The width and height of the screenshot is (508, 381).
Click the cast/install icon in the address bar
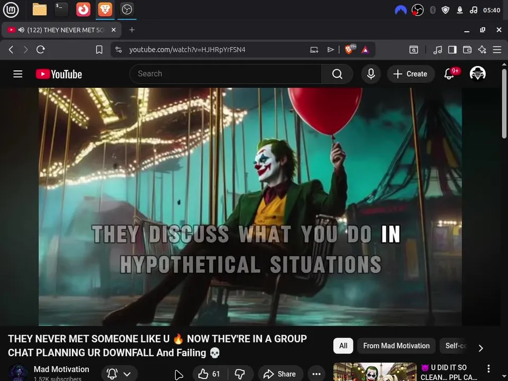tap(314, 50)
